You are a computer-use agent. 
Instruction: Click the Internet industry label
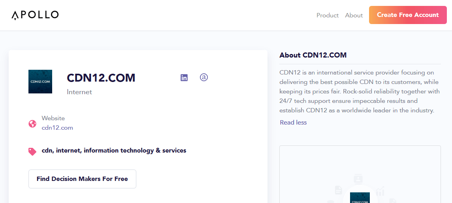click(79, 92)
